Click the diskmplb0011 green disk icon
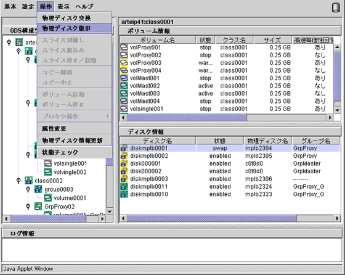The width and height of the screenshot is (345, 275). click(124, 186)
